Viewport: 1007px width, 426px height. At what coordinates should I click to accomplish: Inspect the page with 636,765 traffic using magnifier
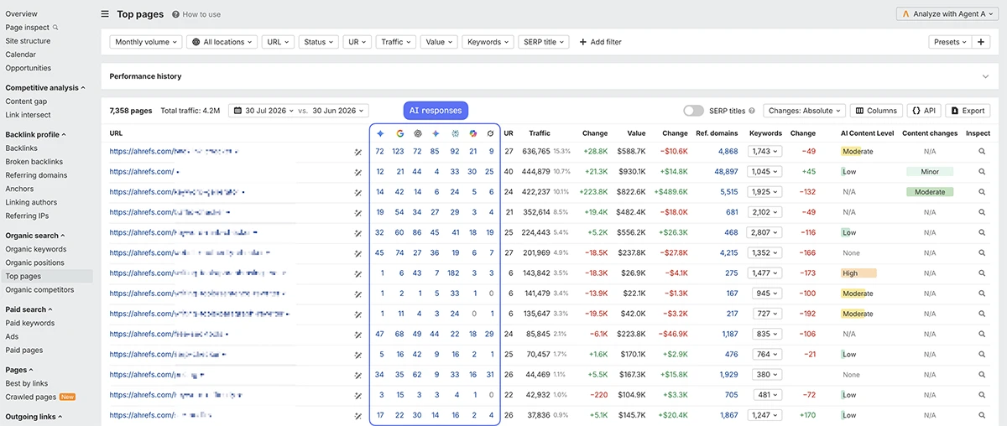pyautogui.click(x=982, y=152)
